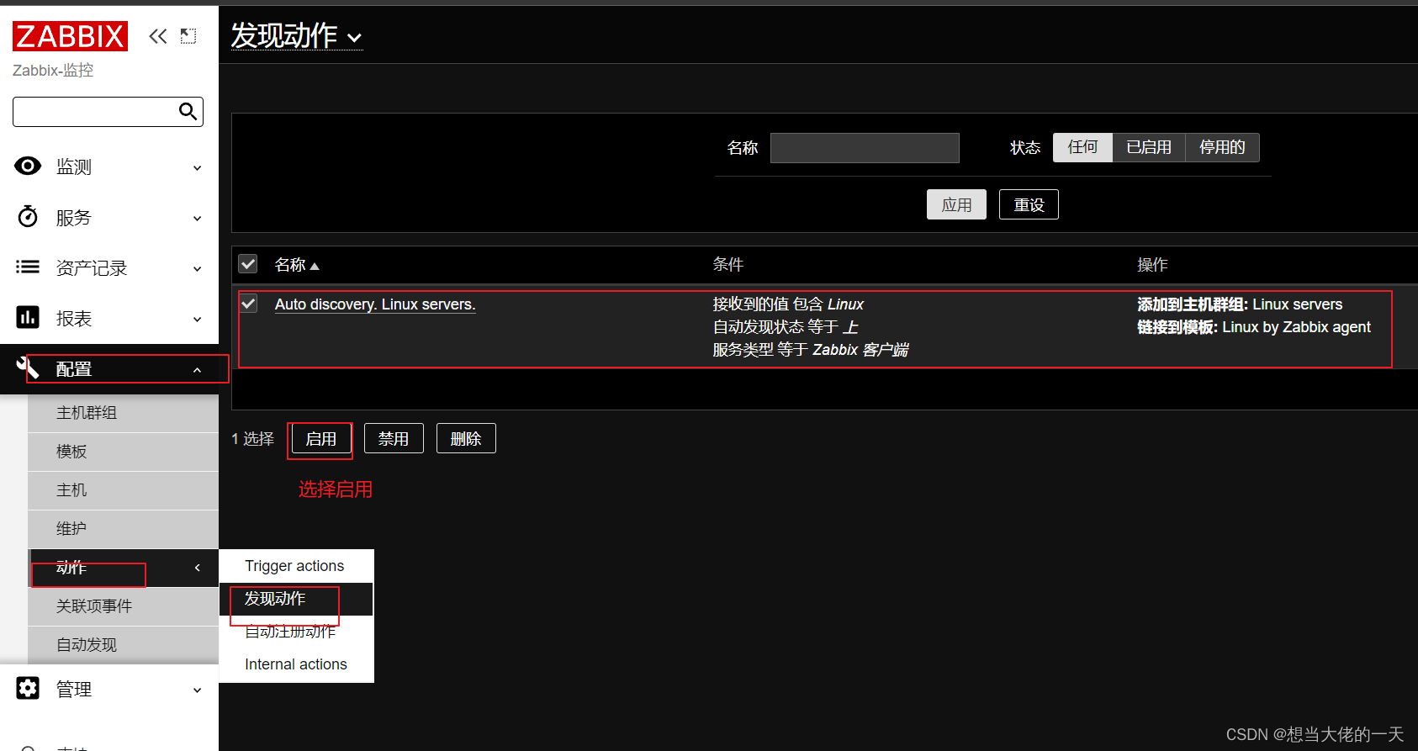
Task: Click the 操作 column header
Action: point(1152,264)
